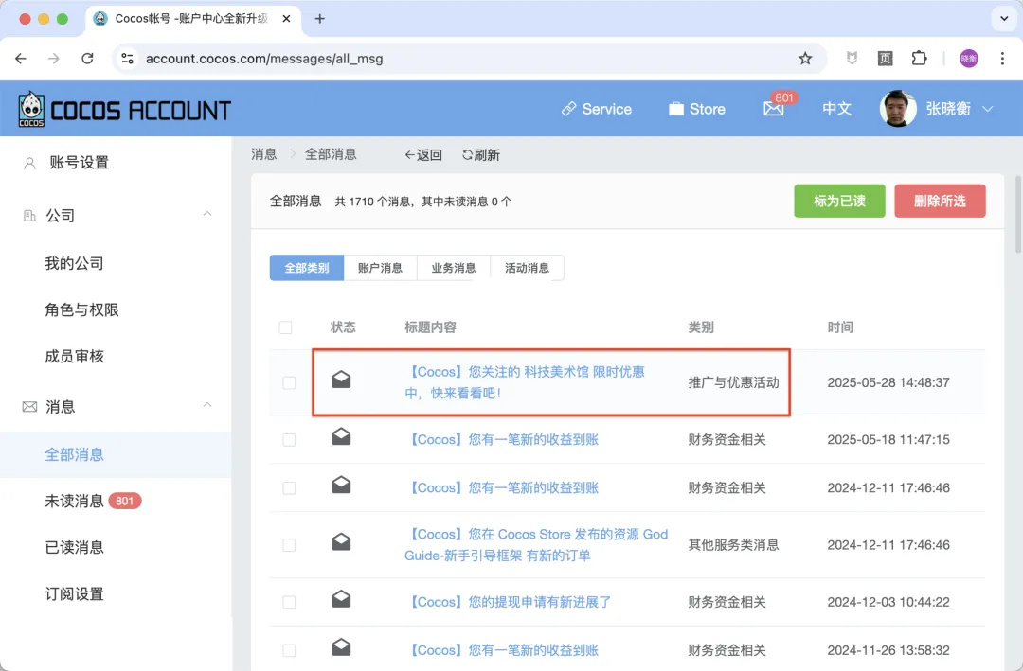This screenshot has width=1023, height=671.
Task: Click opened-envelope status icon of first message
Action: tap(341, 380)
